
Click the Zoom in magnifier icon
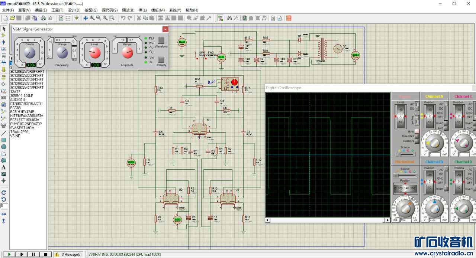click(x=92, y=18)
